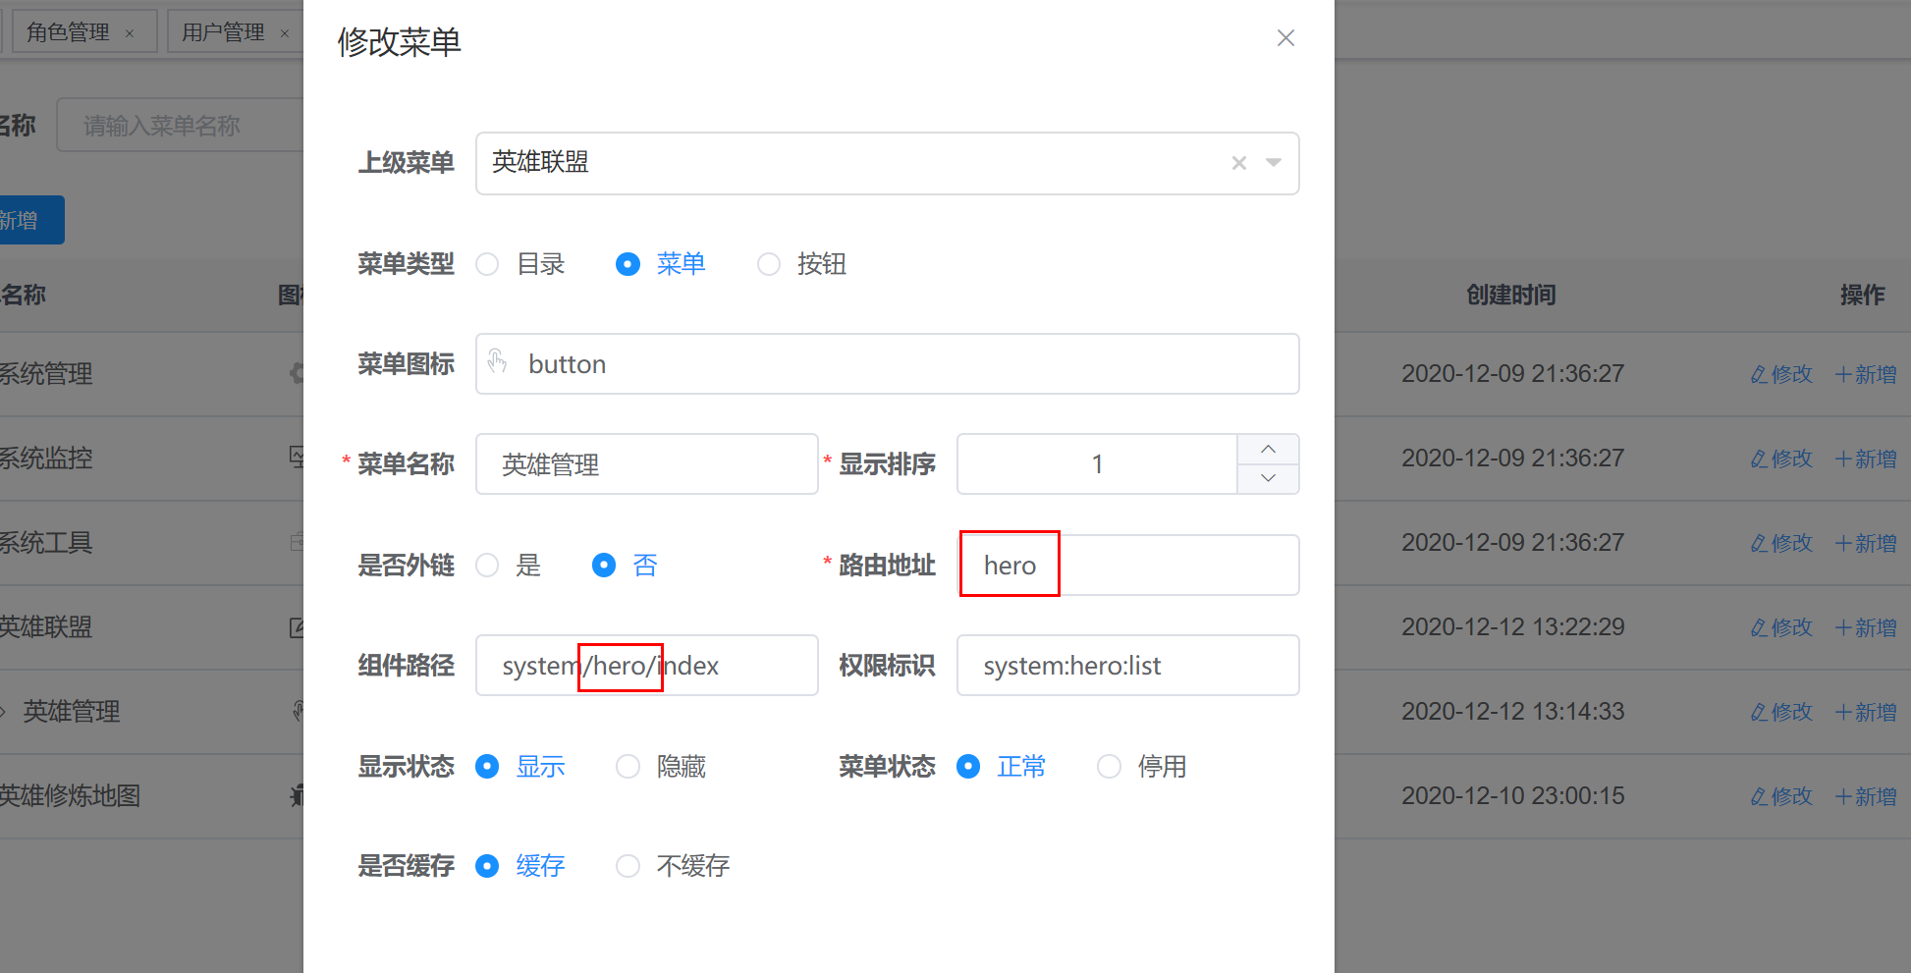This screenshot has width=1911, height=973.
Task: Choose 不缓存 for the cache option
Action: (628, 865)
